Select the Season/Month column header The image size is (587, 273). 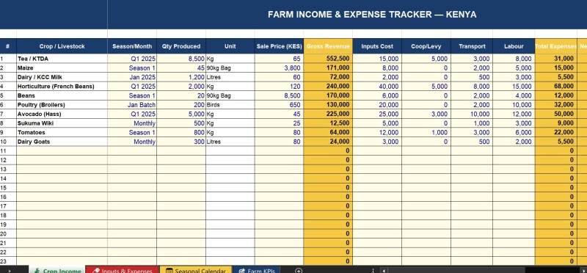132,46
